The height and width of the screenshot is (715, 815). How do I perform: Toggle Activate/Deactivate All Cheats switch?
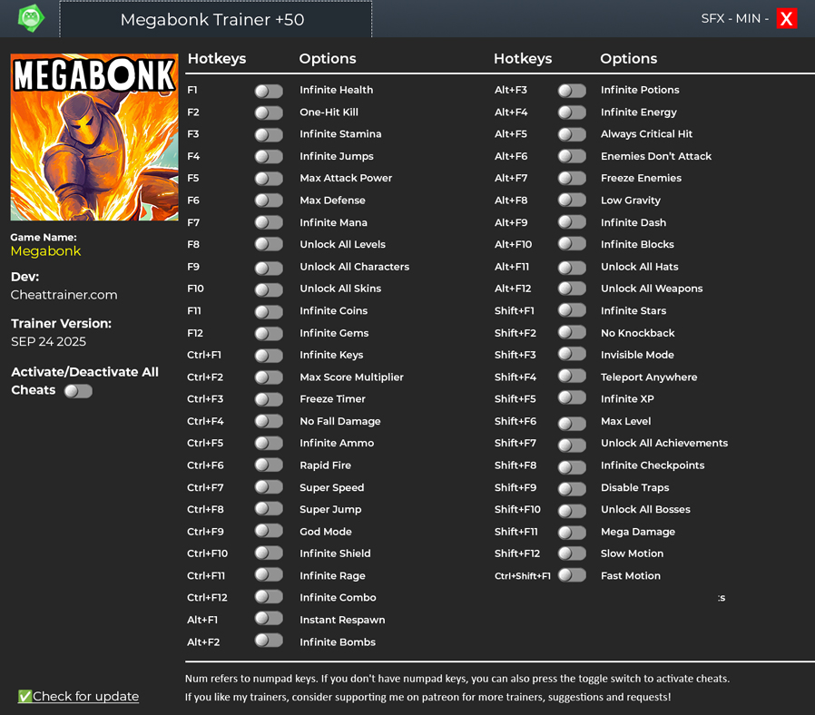tap(78, 391)
